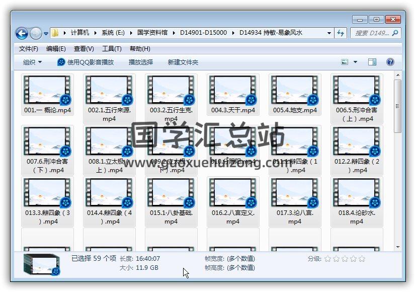Select video 018.4.论砂水.mp4

tap(357, 201)
